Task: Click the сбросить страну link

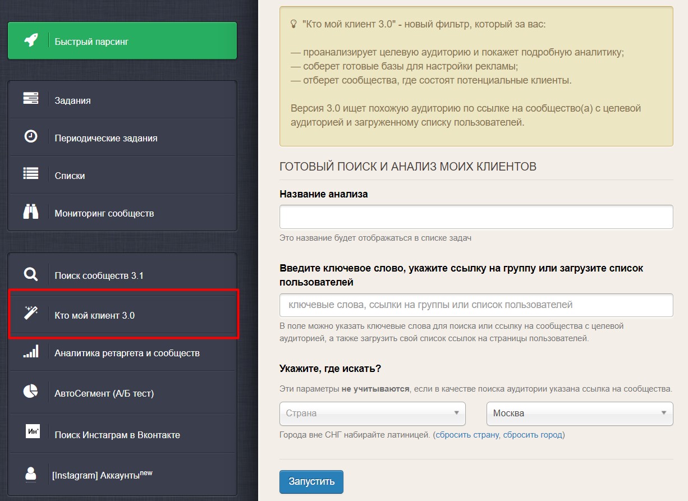Action: (467, 435)
